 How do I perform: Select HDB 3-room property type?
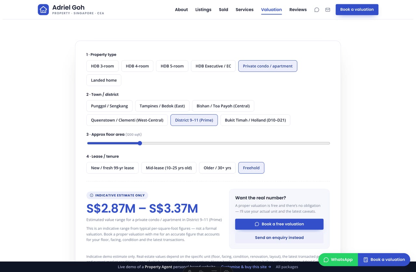point(102,66)
